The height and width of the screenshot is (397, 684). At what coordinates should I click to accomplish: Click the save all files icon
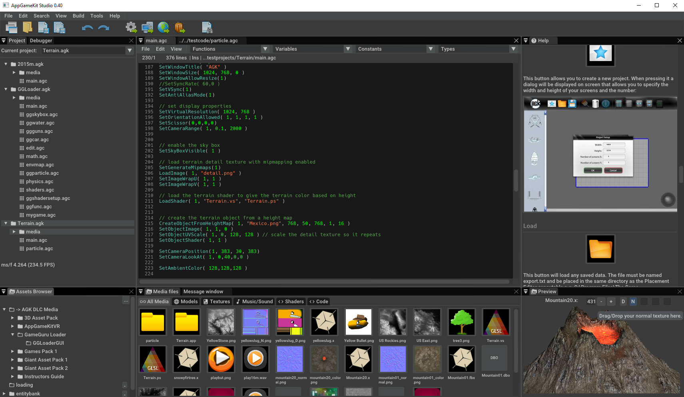coord(59,28)
